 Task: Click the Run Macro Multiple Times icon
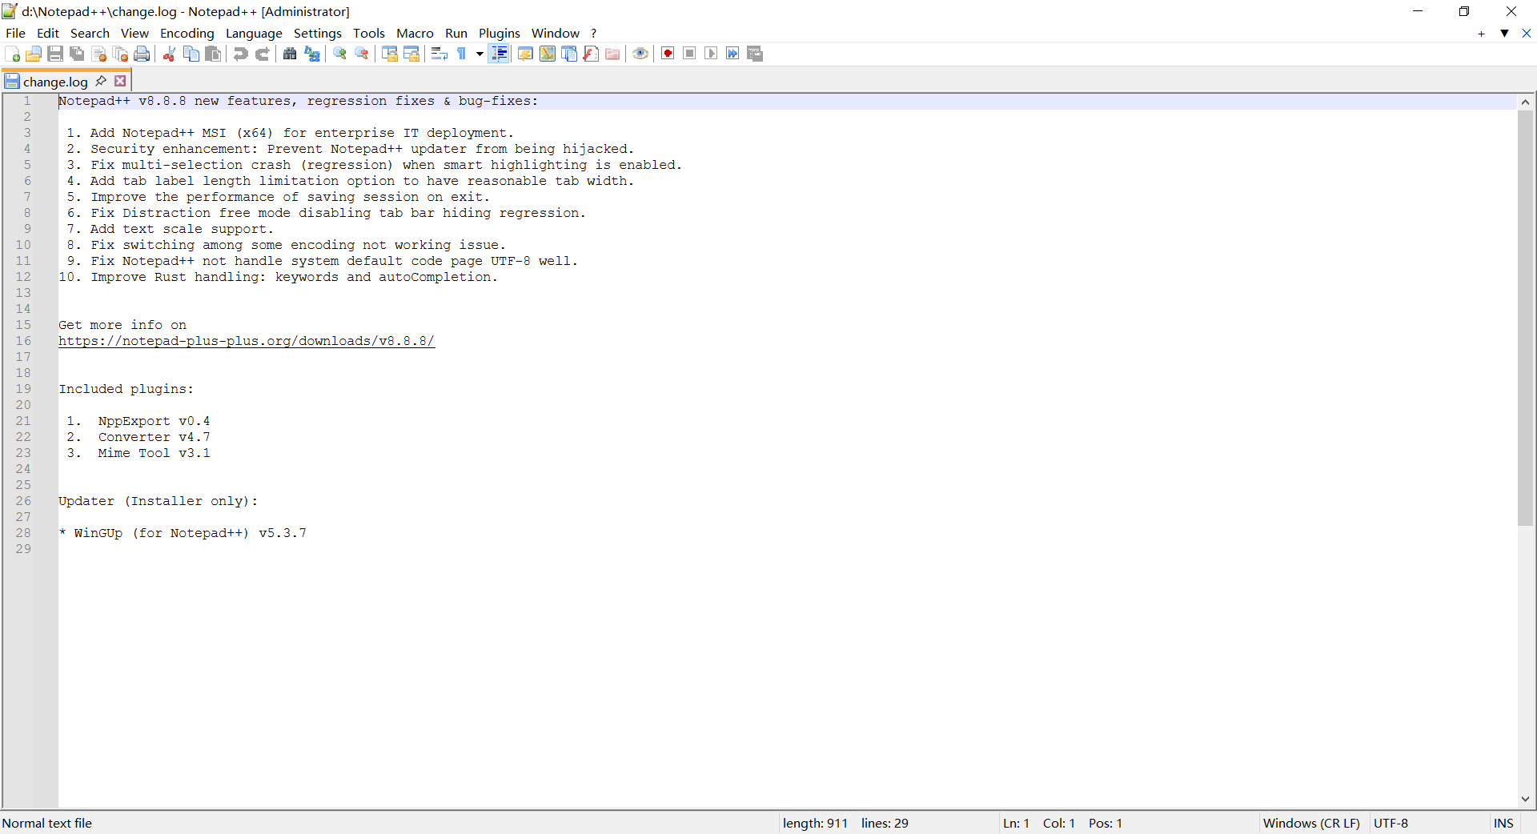(x=732, y=54)
